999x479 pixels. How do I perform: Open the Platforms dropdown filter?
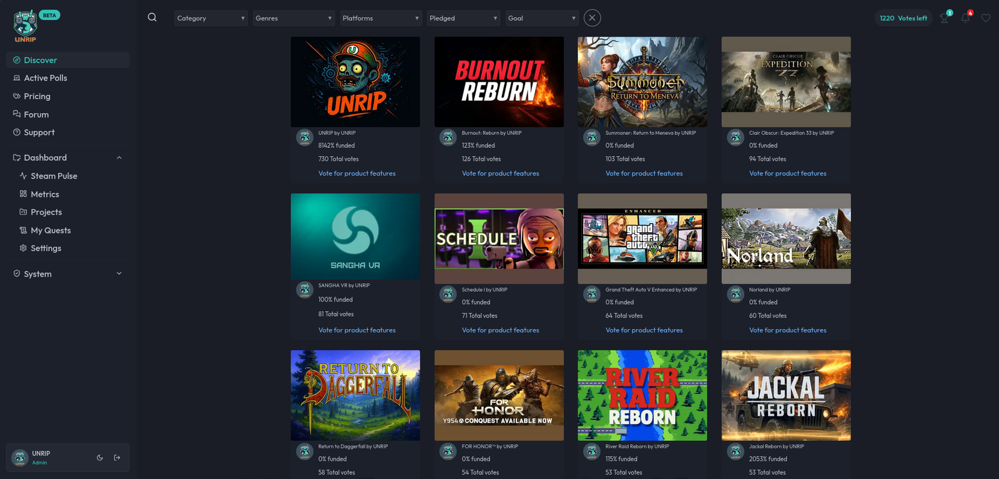(x=380, y=18)
